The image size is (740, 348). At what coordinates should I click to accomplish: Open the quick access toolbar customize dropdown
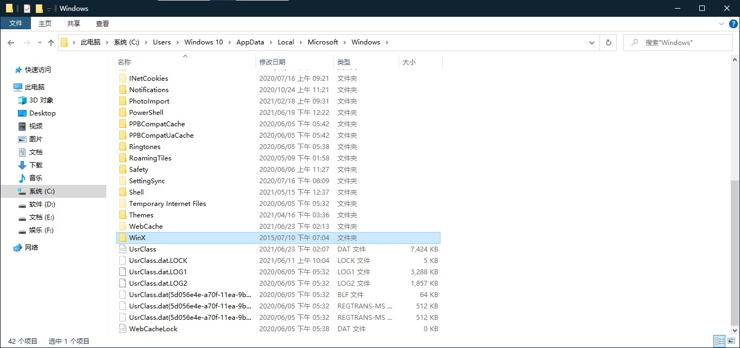[48, 8]
